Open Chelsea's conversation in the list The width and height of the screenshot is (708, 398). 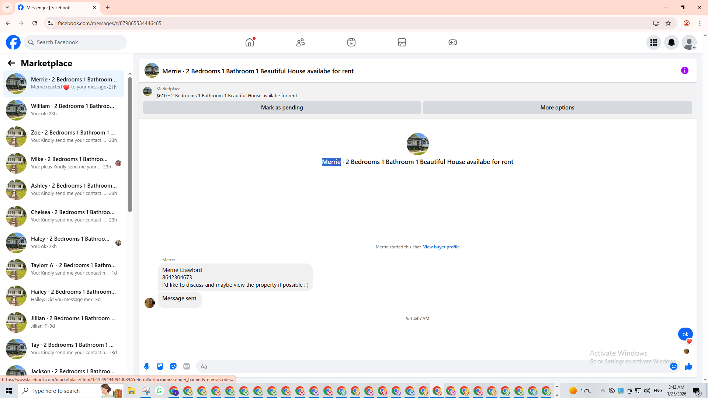point(64,216)
